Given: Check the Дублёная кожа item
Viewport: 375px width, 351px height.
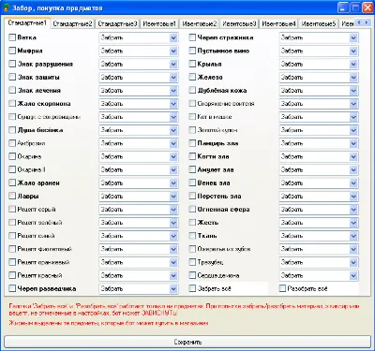Looking at the screenshot, I should coord(192,90).
